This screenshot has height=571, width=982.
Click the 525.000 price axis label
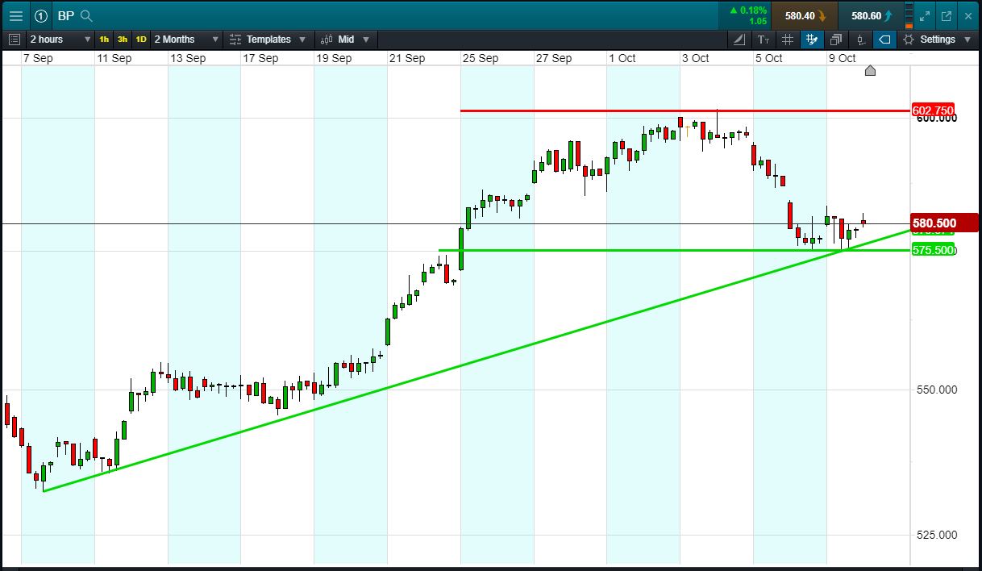(935, 535)
